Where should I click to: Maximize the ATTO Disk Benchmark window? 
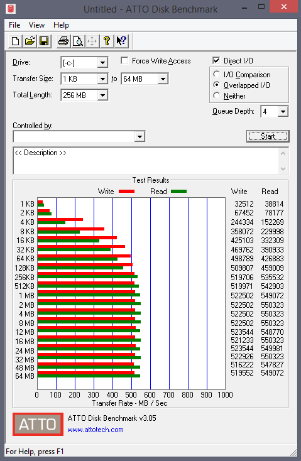261,6
